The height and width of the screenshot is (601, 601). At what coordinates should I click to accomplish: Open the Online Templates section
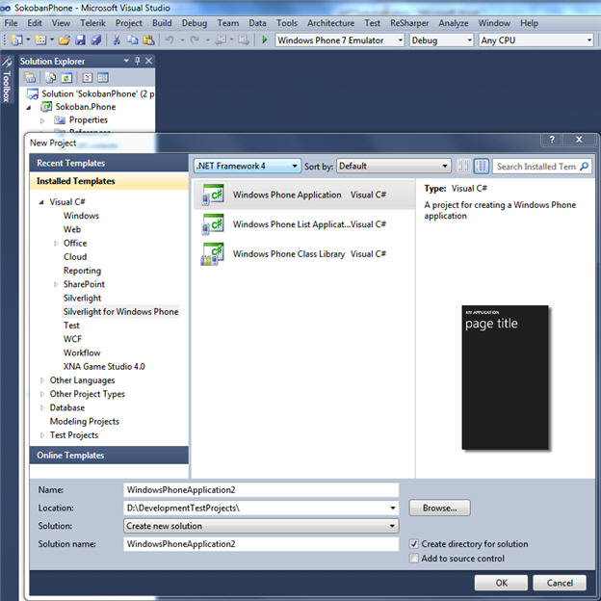point(109,455)
